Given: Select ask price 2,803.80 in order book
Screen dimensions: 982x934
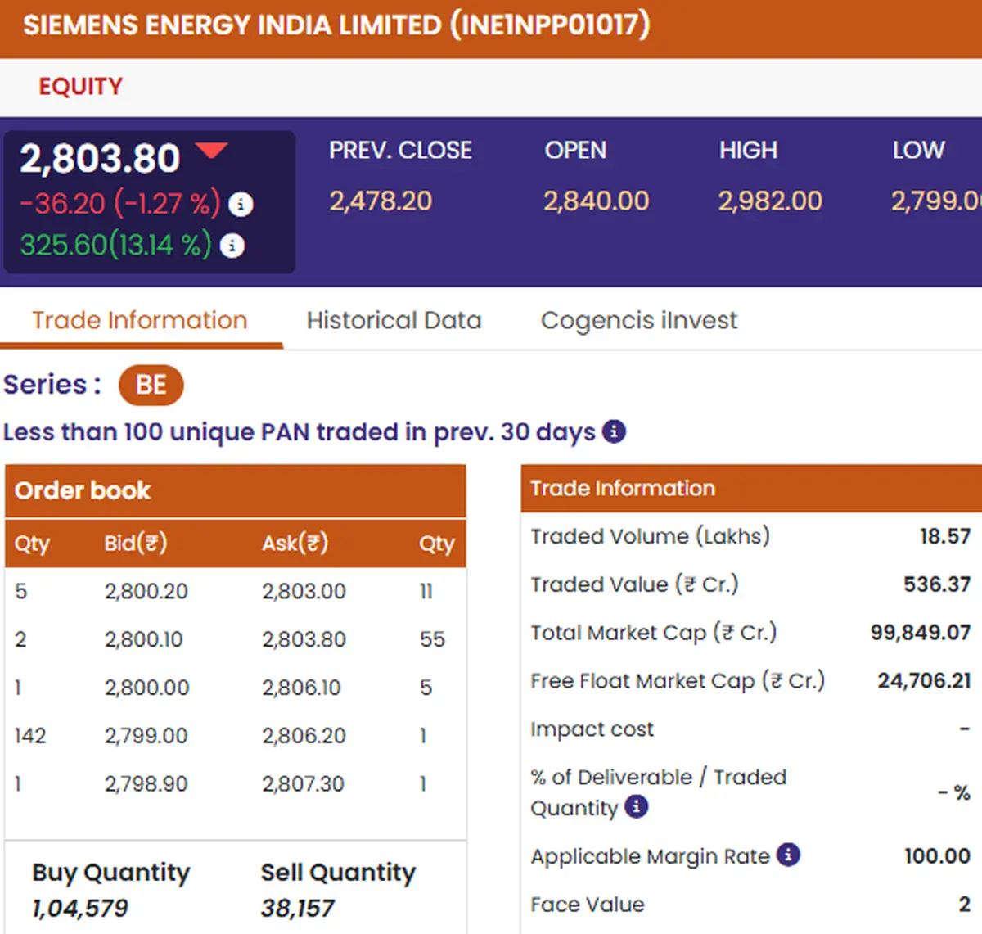Looking at the screenshot, I should 304,639.
